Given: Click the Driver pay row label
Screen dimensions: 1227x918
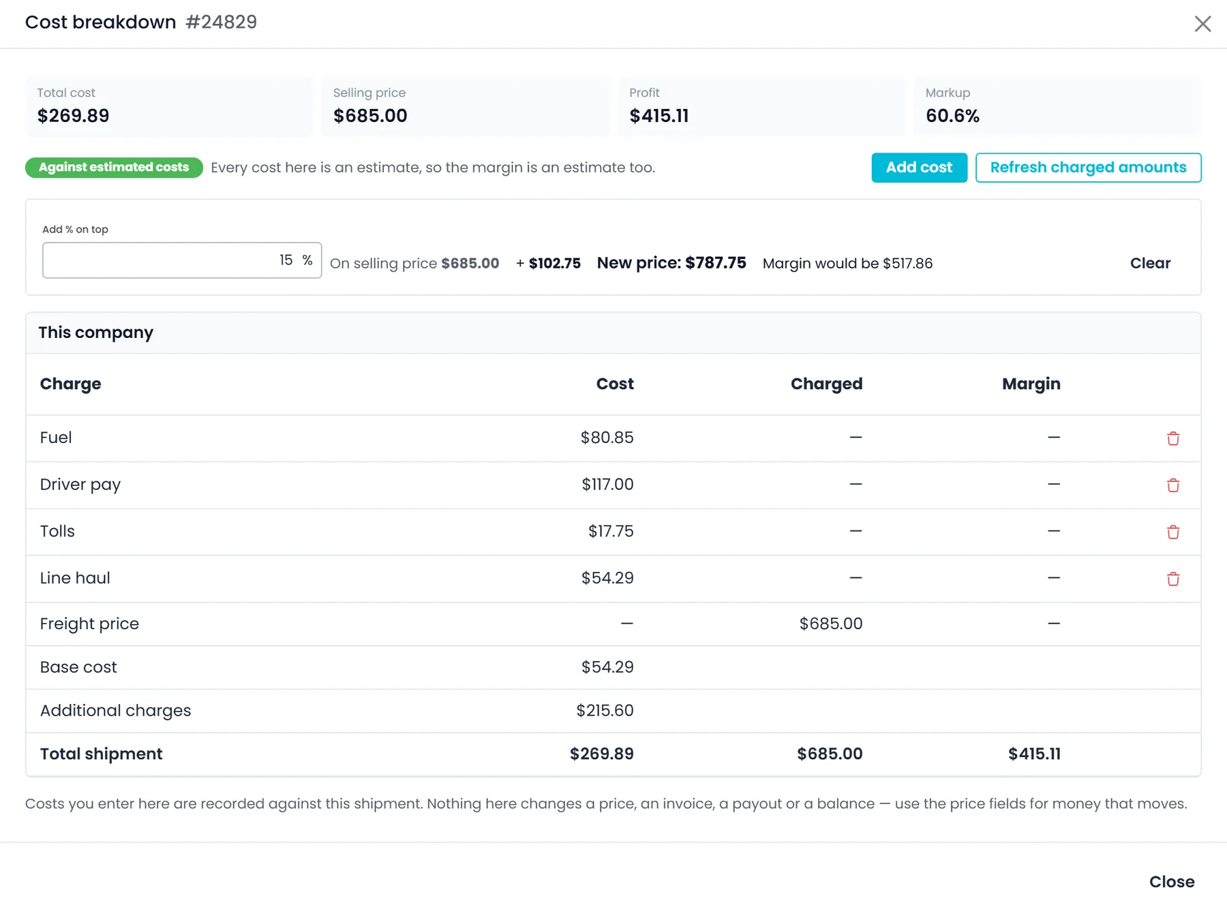Looking at the screenshot, I should pos(80,485).
